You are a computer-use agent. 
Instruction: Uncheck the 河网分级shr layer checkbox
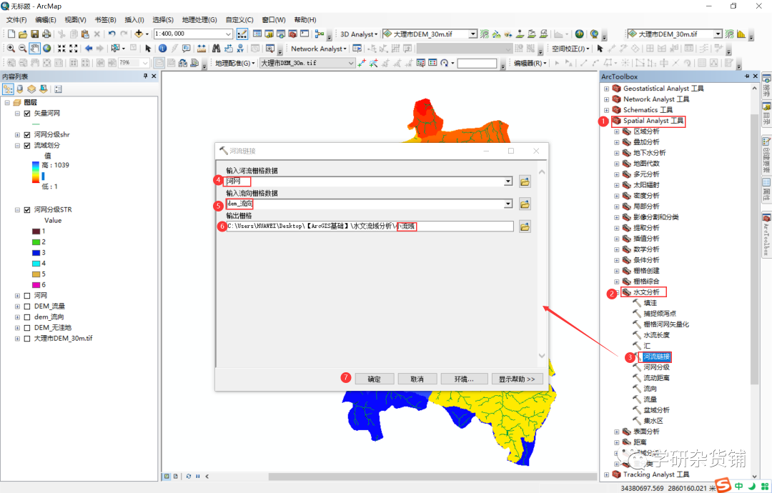click(27, 134)
